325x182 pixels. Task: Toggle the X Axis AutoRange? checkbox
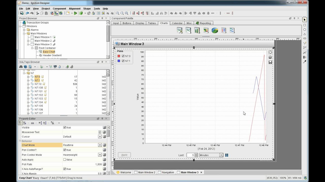pos(64,169)
